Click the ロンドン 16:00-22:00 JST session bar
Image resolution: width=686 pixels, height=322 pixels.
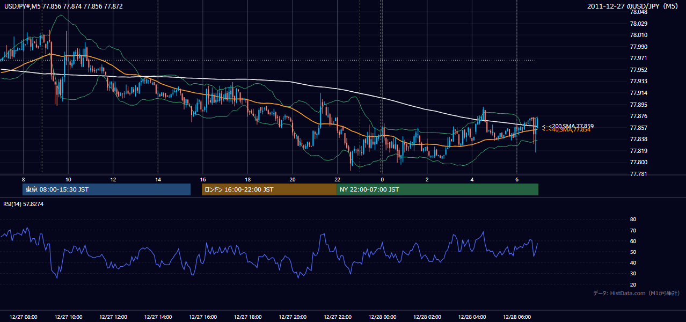(x=269, y=189)
